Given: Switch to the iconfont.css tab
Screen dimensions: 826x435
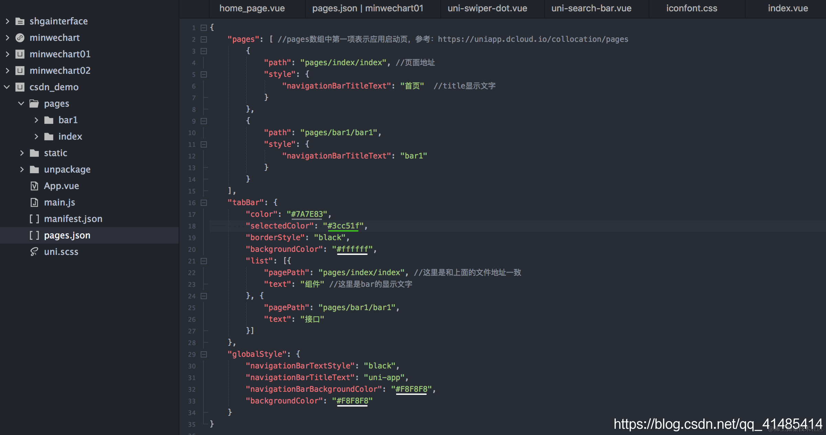Looking at the screenshot, I should pos(691,8).
